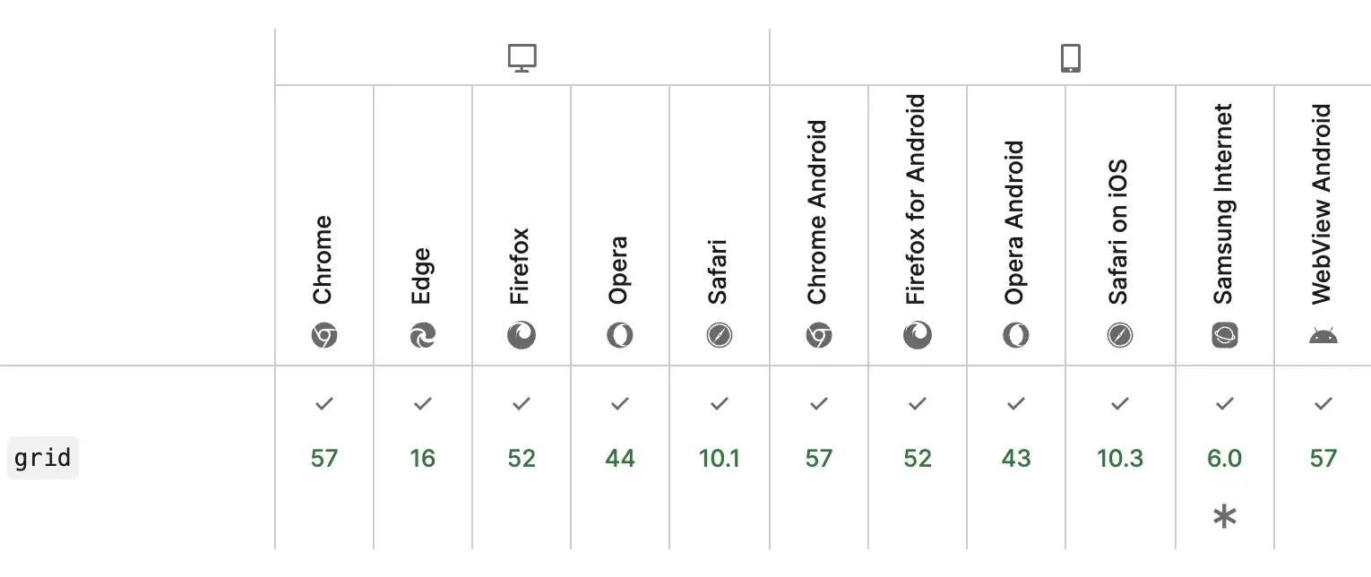Click the Chrome desktop browser logo
The image size is (1371, 577).
coord(324,336)
